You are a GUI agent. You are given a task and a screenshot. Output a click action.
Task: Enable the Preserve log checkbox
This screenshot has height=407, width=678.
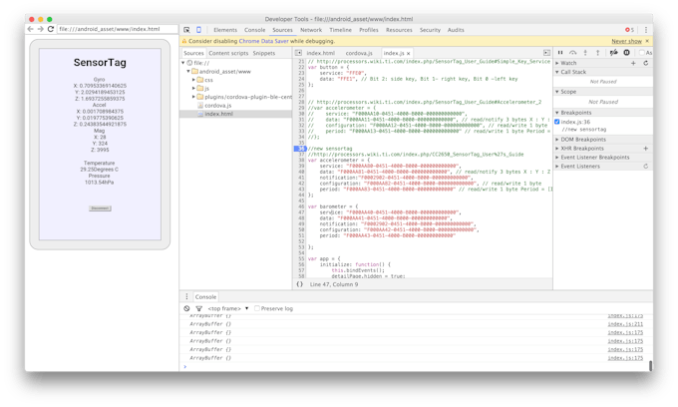(x=257, y=308)
